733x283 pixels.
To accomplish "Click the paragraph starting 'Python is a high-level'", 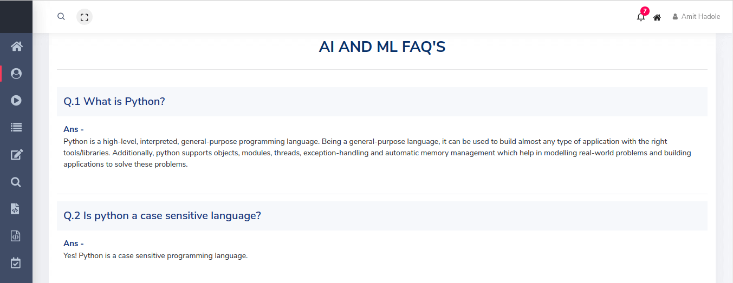I will tap(377, 153).
